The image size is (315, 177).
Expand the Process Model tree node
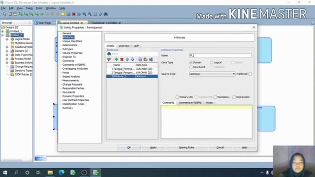click(x=7, y=59)
